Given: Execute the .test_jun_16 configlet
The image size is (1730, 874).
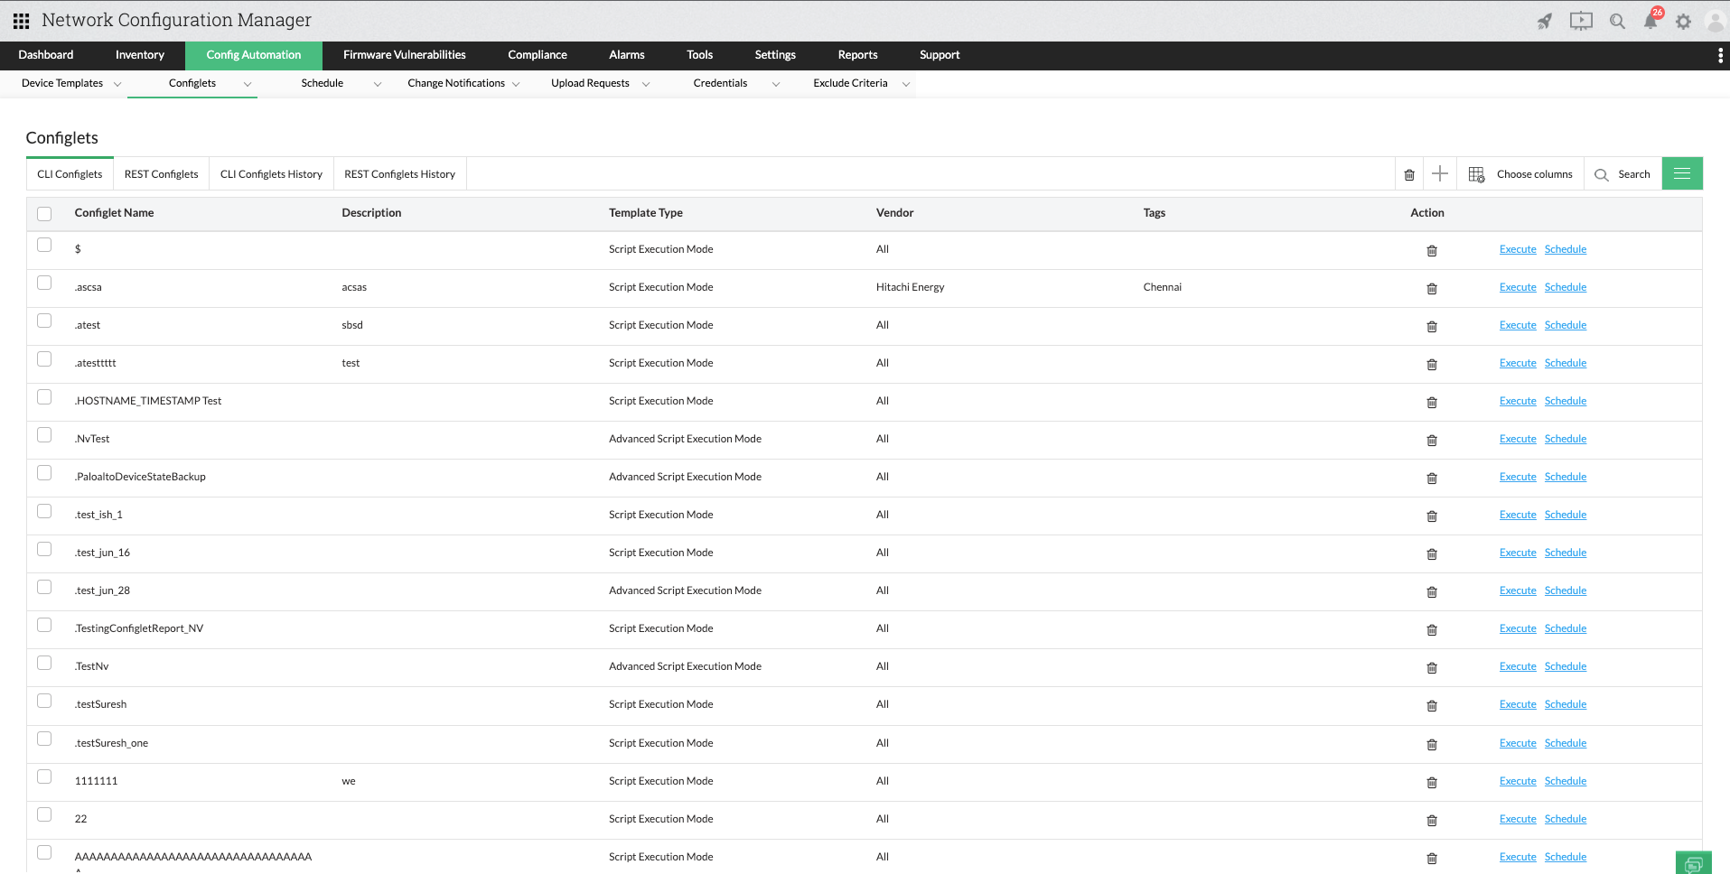Looking at the screenshot, I should tap(1517, 552).
